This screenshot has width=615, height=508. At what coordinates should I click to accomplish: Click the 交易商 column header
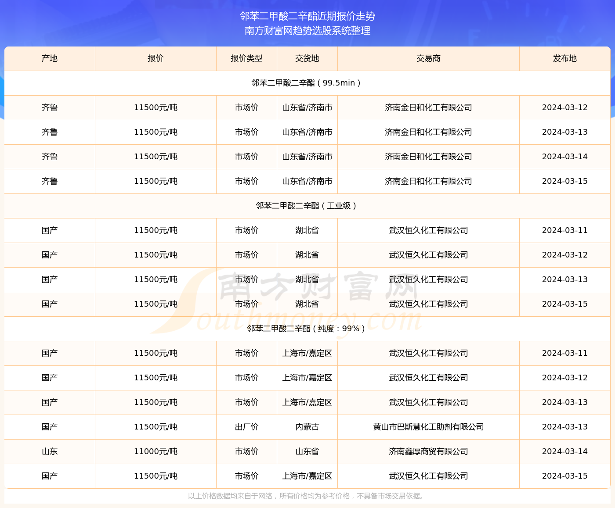[428, 58]
